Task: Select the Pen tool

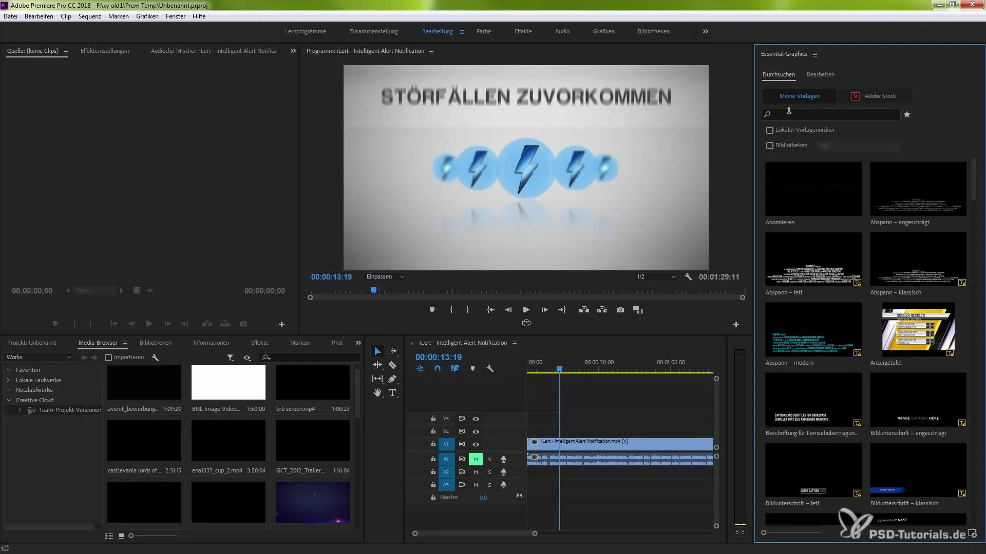Action: pyautogui.click(x=392, y=379)
